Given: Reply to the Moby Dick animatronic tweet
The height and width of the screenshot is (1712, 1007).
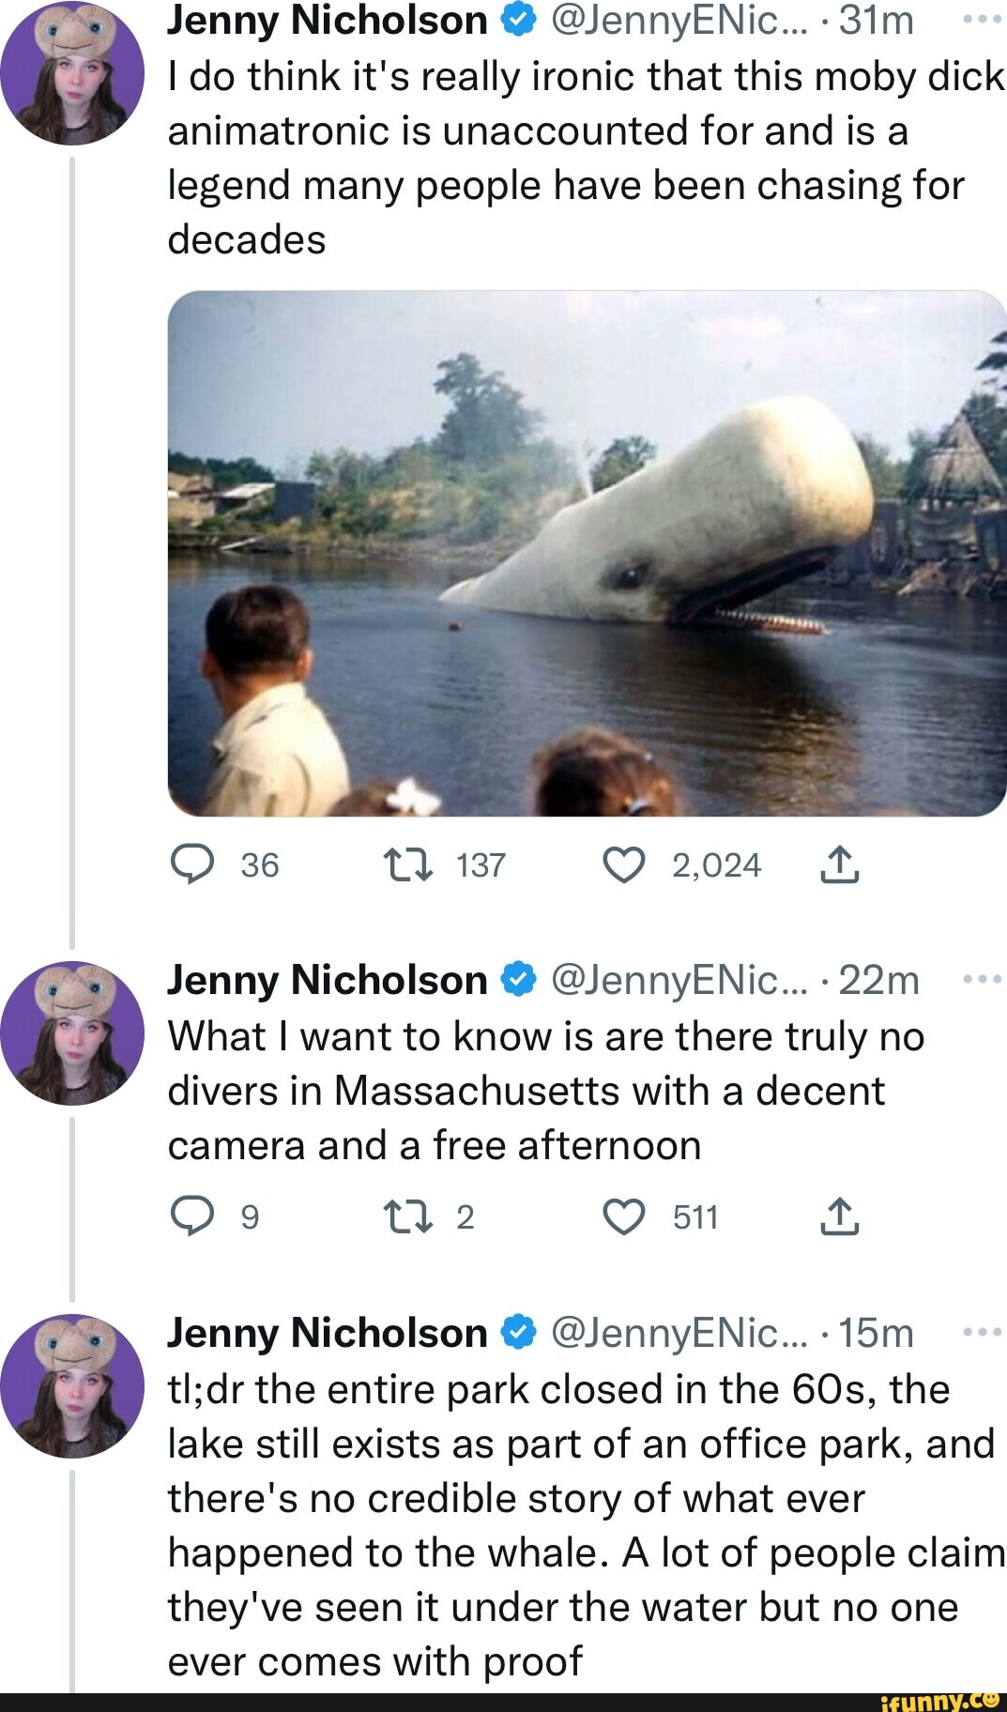Looking at the screenshot, I should (x=192, y=864).
